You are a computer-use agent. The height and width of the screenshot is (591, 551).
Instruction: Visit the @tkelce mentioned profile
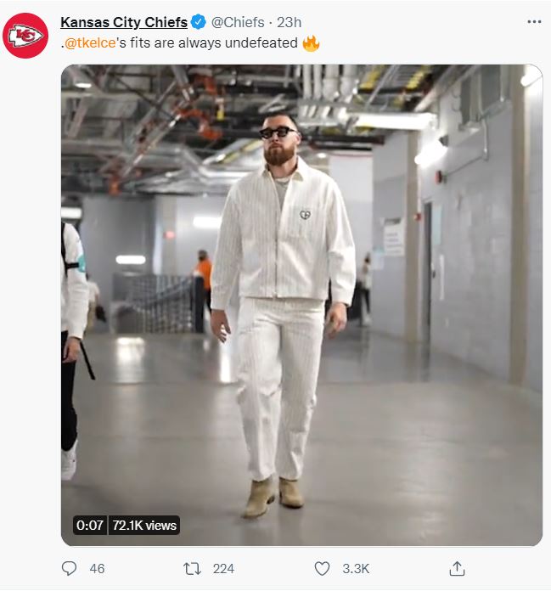[x=90, y=43]
